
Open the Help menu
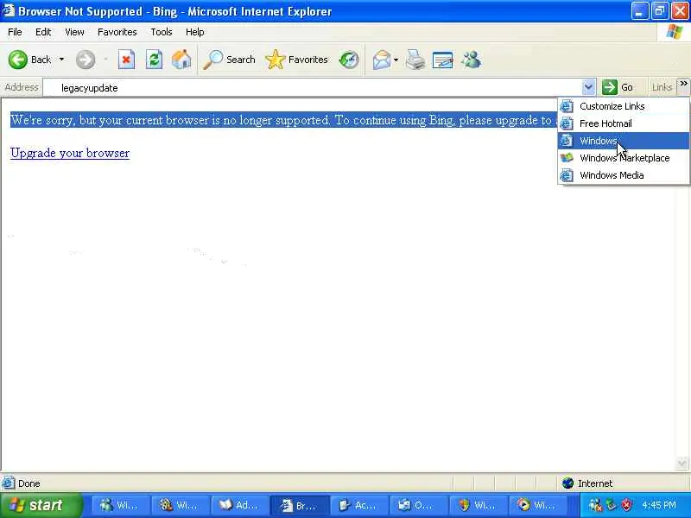pyautogui.click(x=195, y=32)
